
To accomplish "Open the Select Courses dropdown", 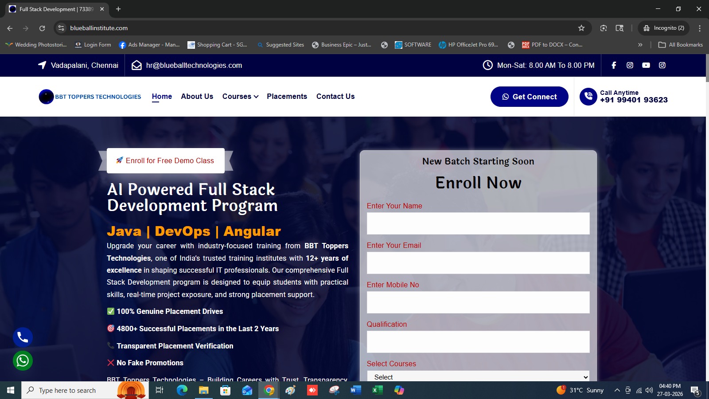I will (478, 376).
